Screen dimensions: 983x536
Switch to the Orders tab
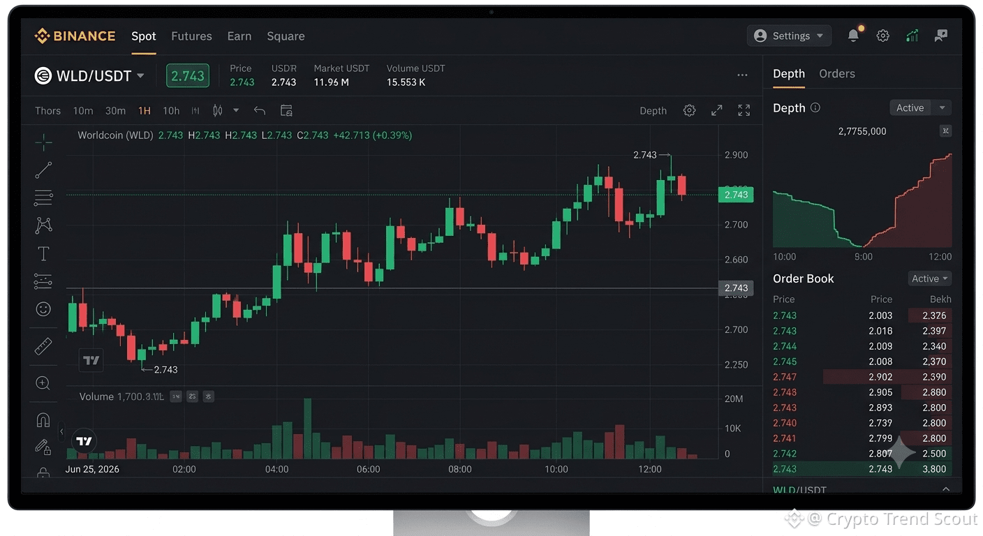coord(837,73)
